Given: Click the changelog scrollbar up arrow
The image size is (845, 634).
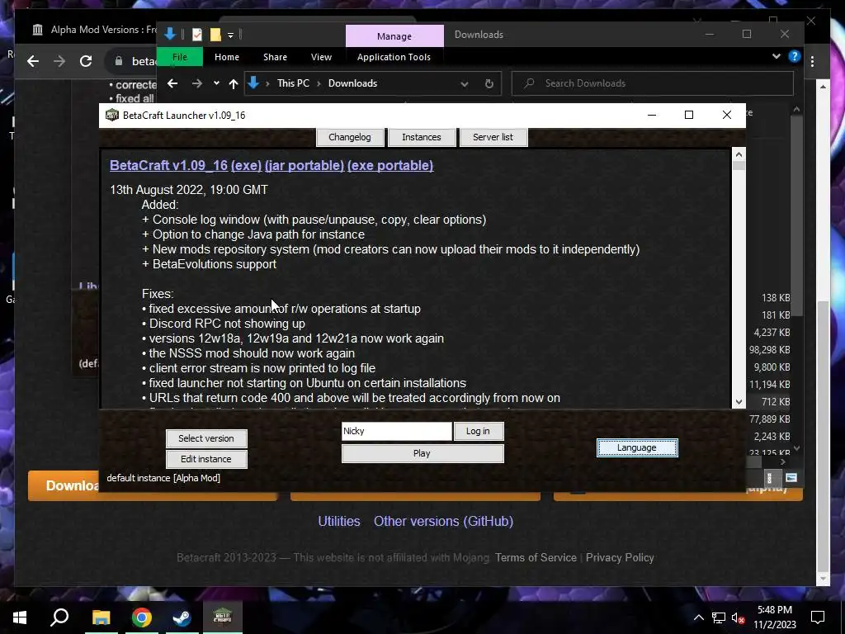Looking at the screenshot, I should click(x=739, y=154).
